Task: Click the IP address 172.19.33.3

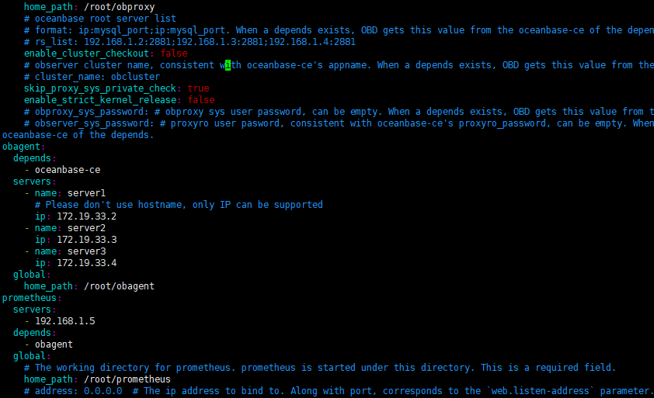Action: [87, 240]
